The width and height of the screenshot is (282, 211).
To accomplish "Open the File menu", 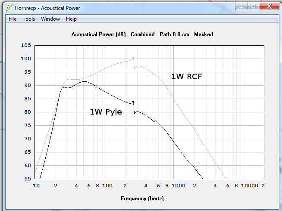I will tap(13, 19).
